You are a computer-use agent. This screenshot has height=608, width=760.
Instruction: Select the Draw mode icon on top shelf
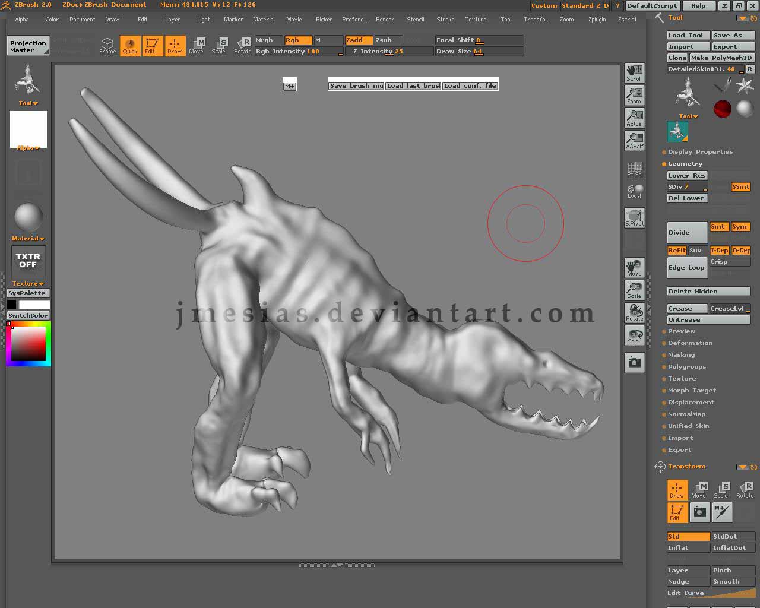[175, 45]
